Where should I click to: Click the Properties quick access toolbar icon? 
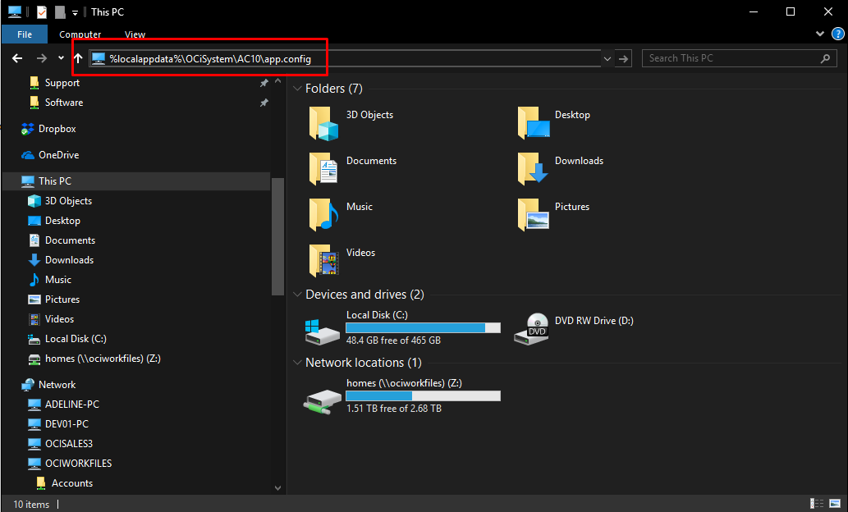click(x=42, y=11)
